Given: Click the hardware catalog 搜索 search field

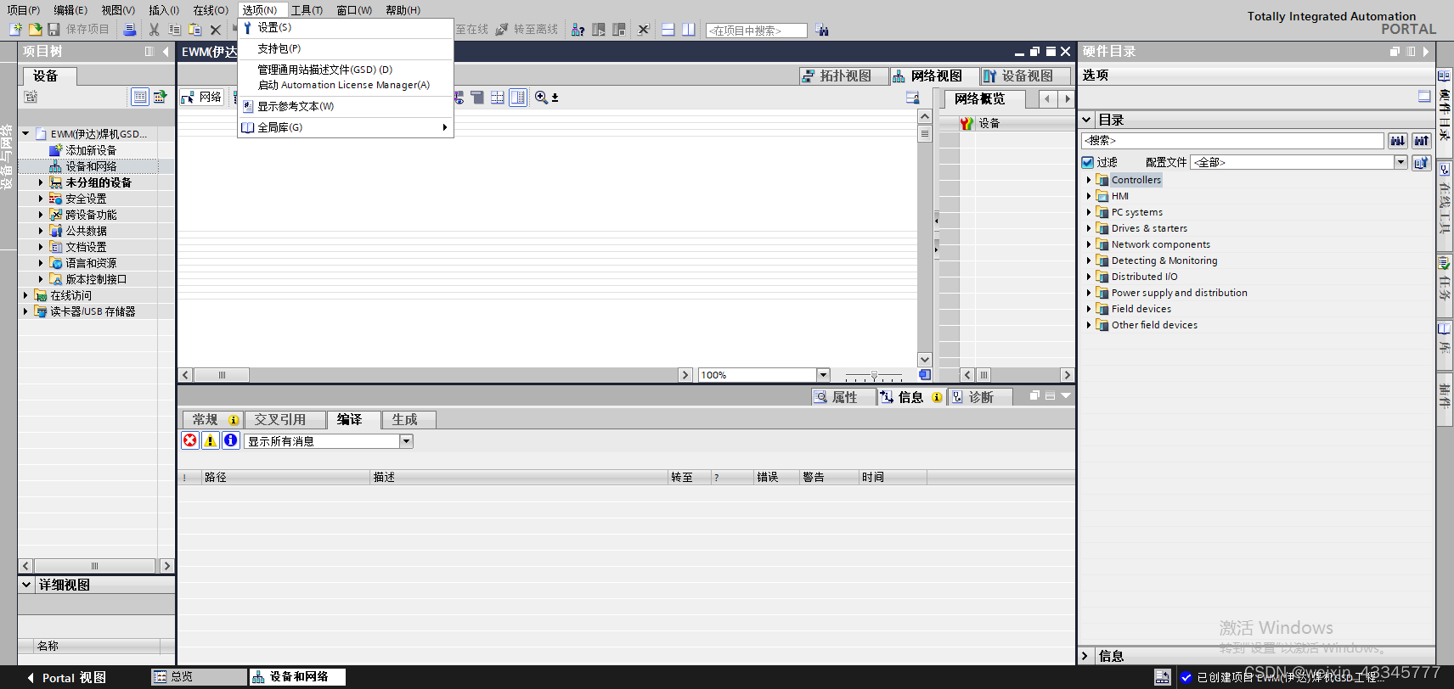Looking at the screenshot, I should point(1232,140).
